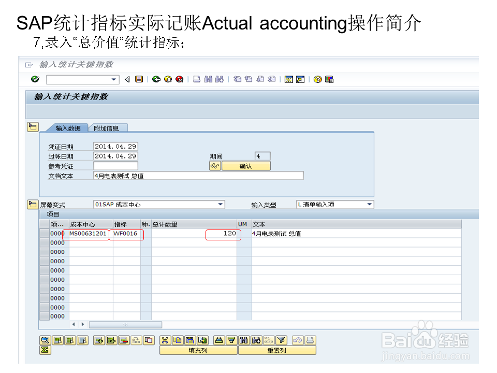
Task: Click the Cut scissors icon
Action: (165, 340)
